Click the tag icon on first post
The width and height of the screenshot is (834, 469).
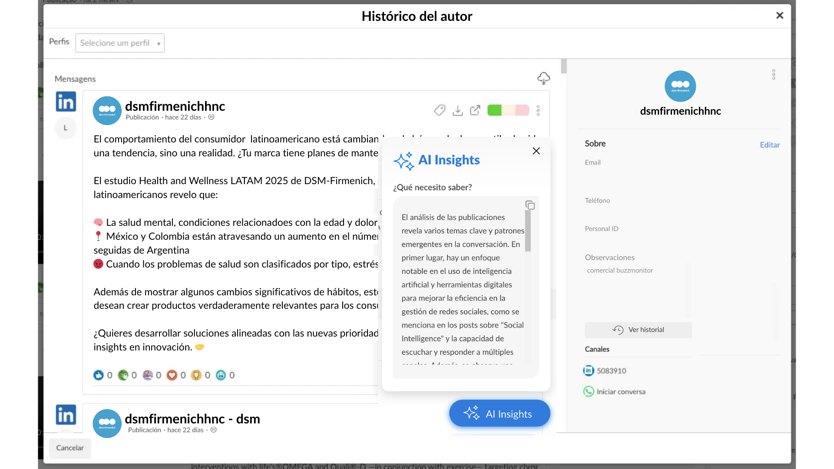[440, 110]
